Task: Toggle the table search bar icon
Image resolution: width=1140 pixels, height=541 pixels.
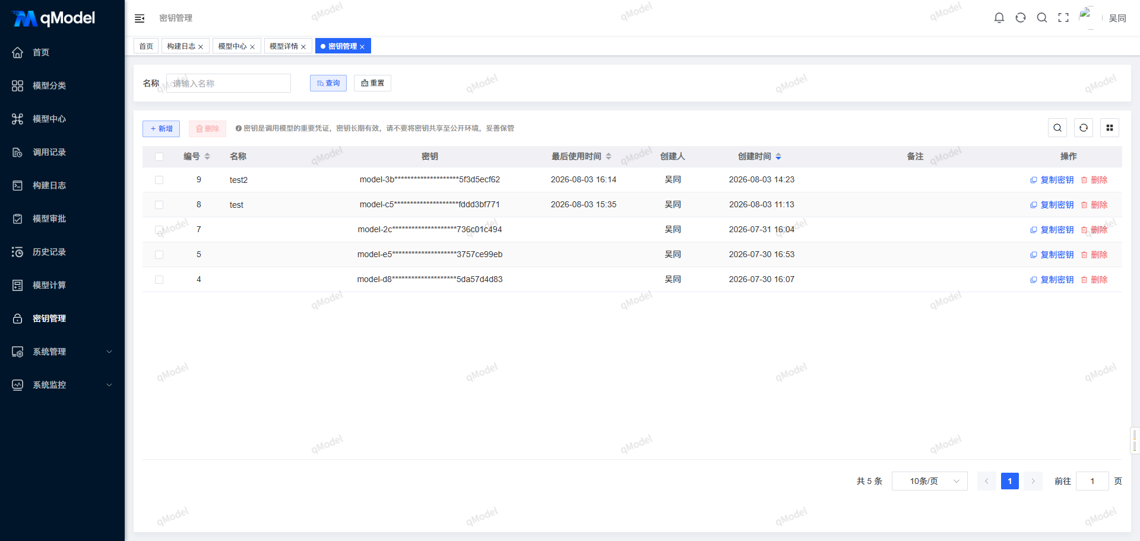Action: [x=1057, y=128]
